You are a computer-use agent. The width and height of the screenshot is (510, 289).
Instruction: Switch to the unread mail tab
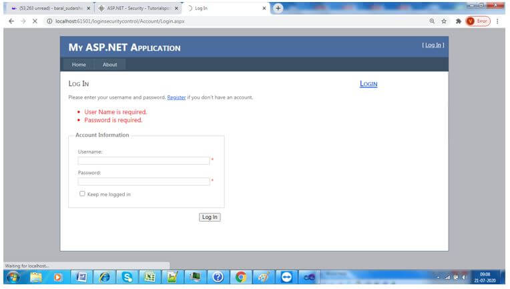pyautogui.click(x=47, y=8)
